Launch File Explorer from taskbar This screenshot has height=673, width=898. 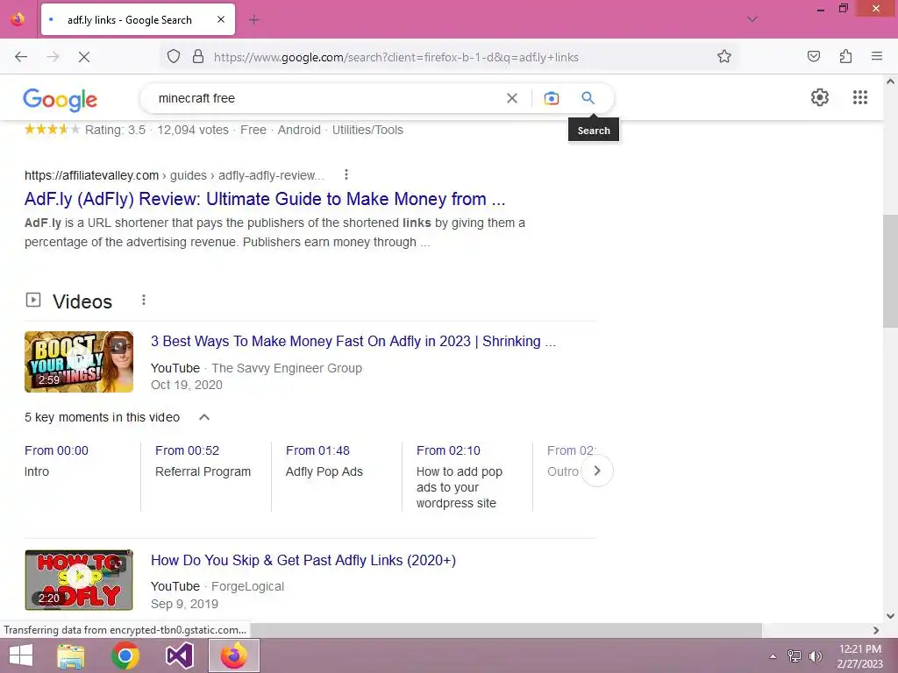click(71, 655)
